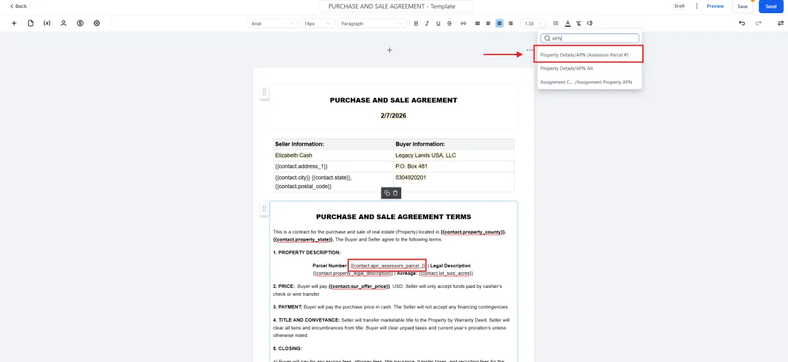Click the PURCHASE AND SALE AGREEMENT TERMS heading
The height and width of the screenshot is (362, 788).
point(393,216)
